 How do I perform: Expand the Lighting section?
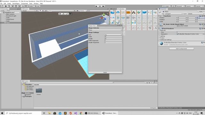click(159, 36)
